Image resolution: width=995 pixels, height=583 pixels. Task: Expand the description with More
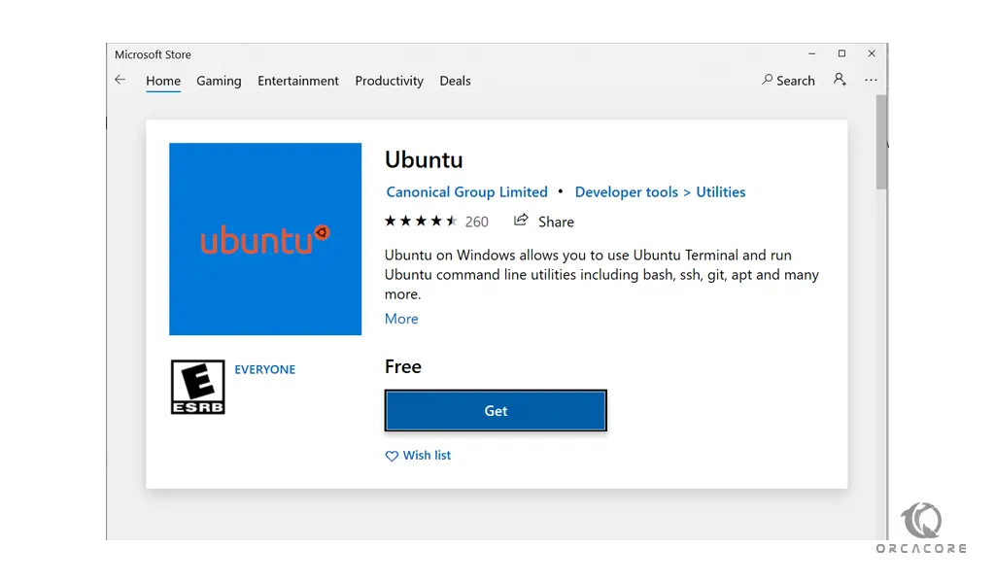[x=401, y=319]
